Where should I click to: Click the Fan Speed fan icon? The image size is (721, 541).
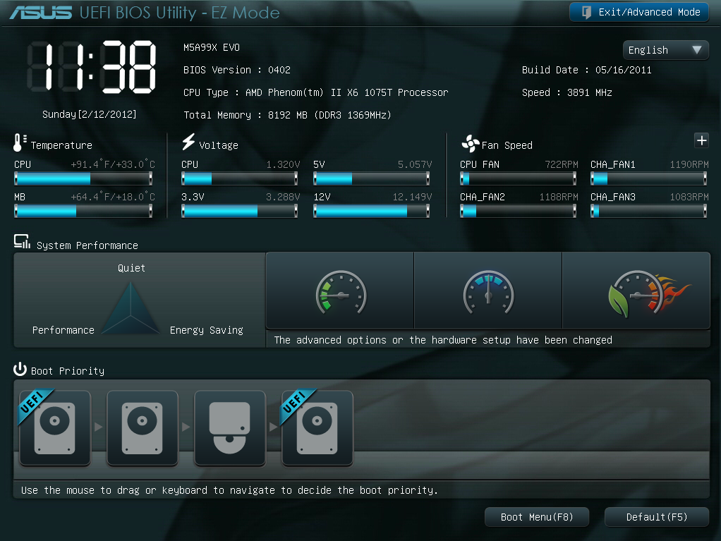(471, 144)
